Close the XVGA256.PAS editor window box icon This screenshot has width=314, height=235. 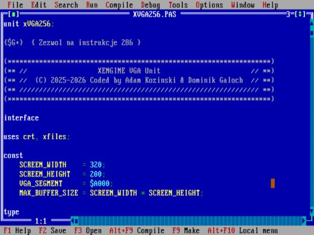[14, 14]
